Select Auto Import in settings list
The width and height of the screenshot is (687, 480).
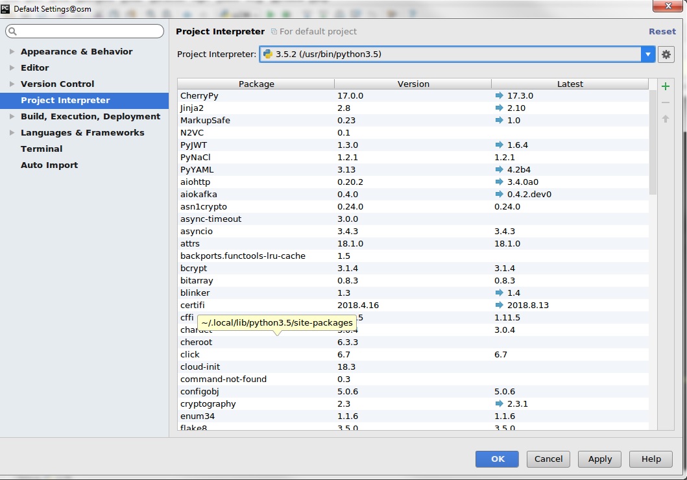click(x=49, y=165)
